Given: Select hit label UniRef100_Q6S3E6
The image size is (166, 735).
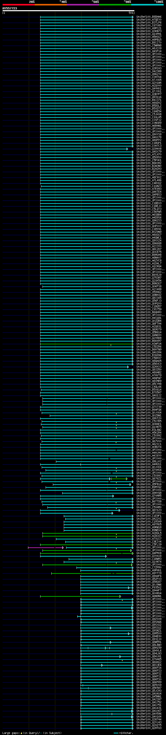Looking at the screenshot, I should [149, 665].
